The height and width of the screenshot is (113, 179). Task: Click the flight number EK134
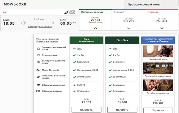pyautogui.click(x=72, y=13)
